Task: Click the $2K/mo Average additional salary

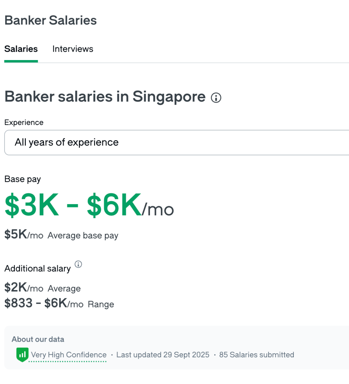Action: (43, 288)
